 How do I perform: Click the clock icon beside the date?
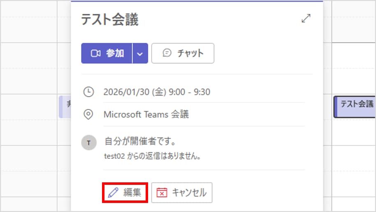coord(88,91)
